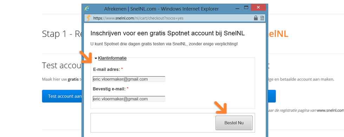Open the www.snelnl.com link
The width and height of the screenshot is (344, 137).
click(330, 110)
